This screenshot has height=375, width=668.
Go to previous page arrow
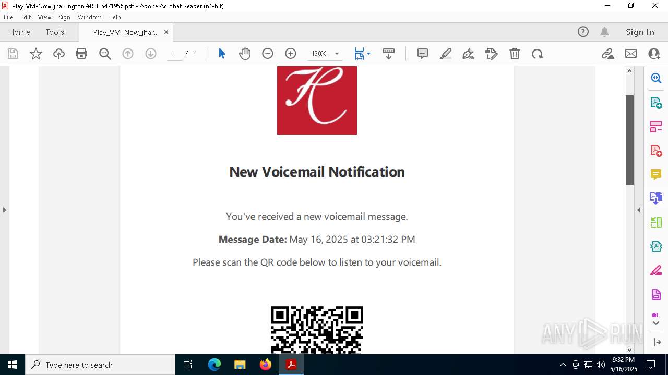[128, 54]
